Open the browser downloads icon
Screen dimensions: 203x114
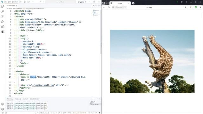[200, 7]
